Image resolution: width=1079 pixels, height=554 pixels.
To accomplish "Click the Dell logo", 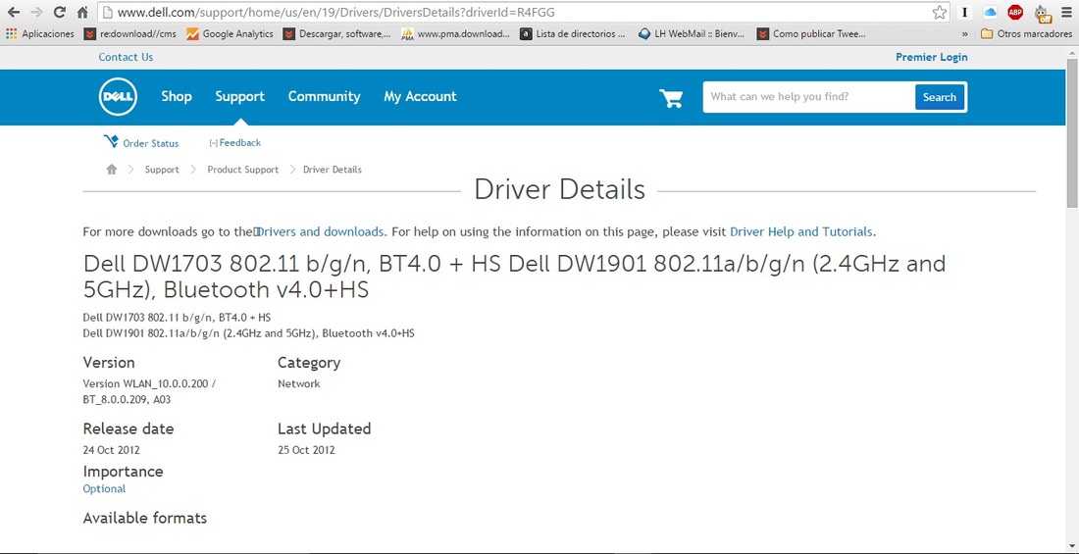I will click(118, 96).
